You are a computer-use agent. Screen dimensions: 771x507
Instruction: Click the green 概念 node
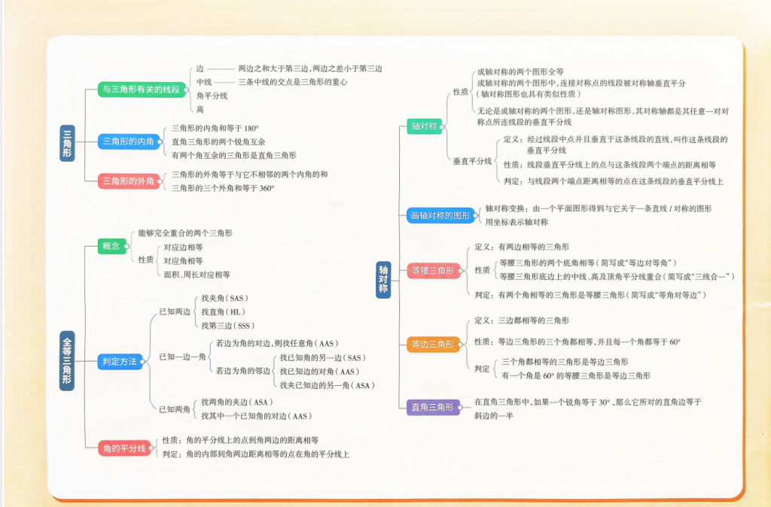[x=111, y=246]
